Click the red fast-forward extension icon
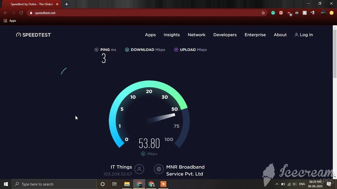 281,13
